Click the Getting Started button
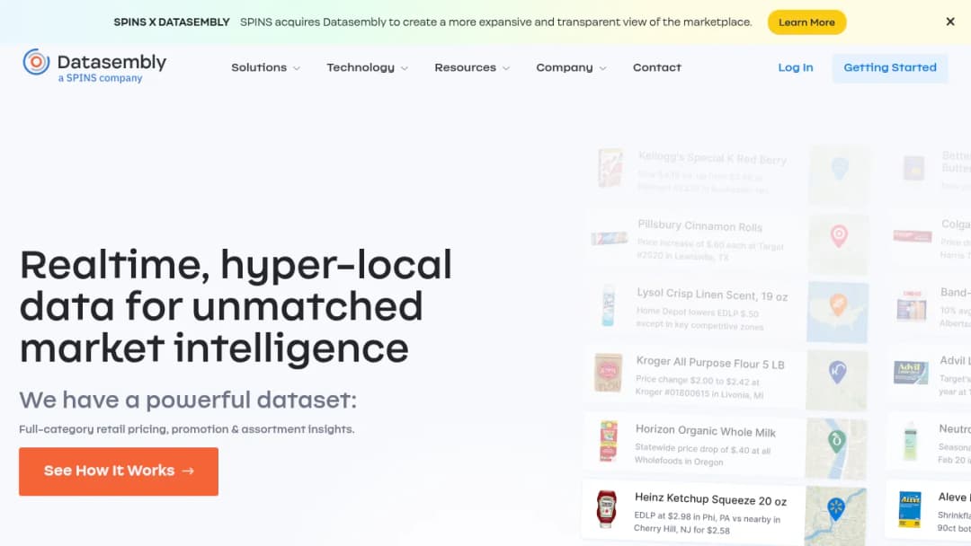This screenshot has width=971, height=546. click(890, 67)
